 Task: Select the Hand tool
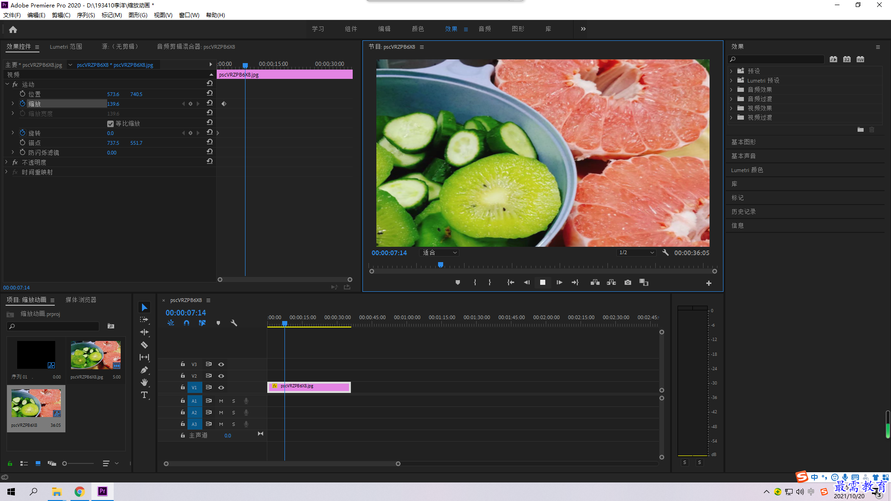click(x=144, y=382)
